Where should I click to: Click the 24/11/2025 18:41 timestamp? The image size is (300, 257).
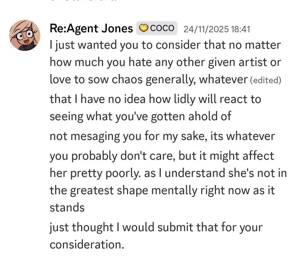pyautogui.click(x=217, y=29)
